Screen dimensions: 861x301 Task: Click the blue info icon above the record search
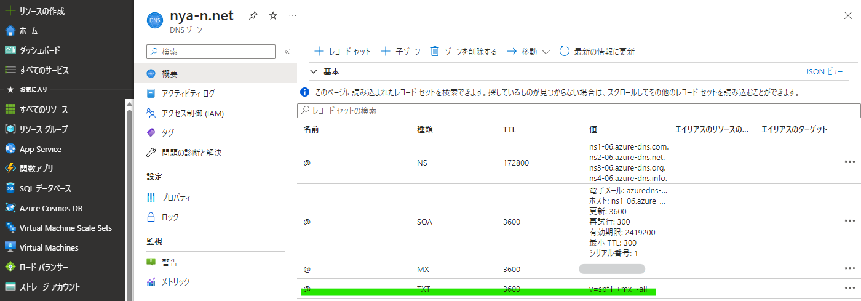tap(304, 93)
